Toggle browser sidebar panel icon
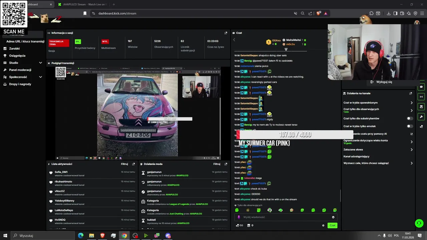Image resolution: width=427 pixels, height=240 pixels. [x=395, y=13]
